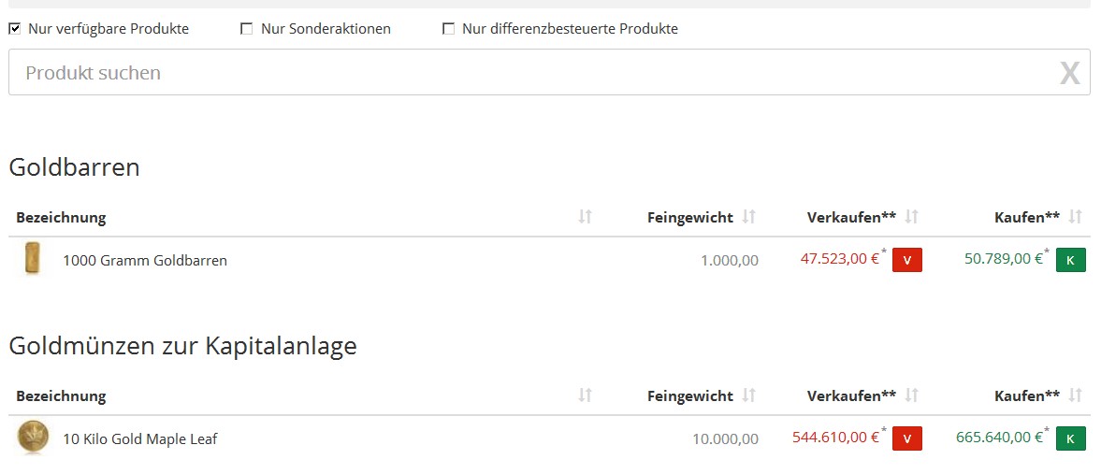Sort Goldbarren table by Feingewicht arrows
1101x474 pixels.
point(748,217)
